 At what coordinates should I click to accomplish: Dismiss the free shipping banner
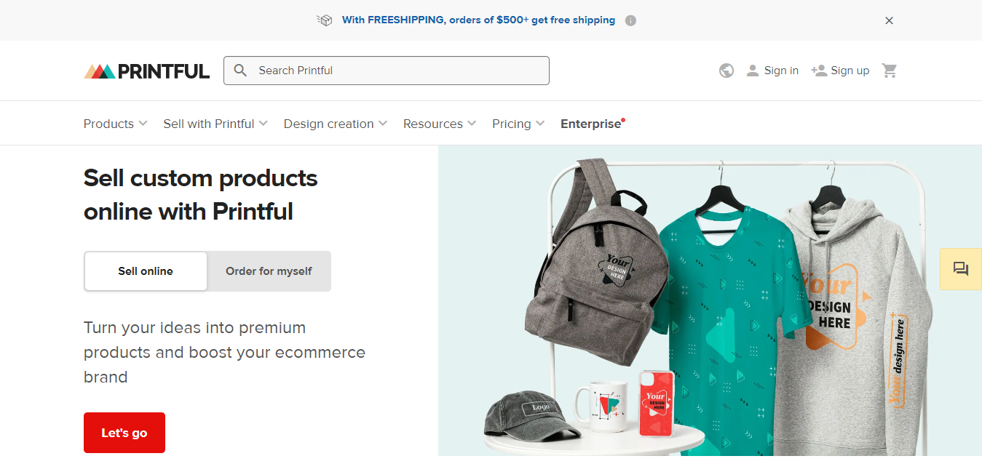pos(889,20)
